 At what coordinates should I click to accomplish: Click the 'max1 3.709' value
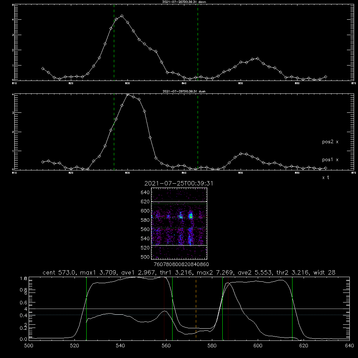[98, 272]
